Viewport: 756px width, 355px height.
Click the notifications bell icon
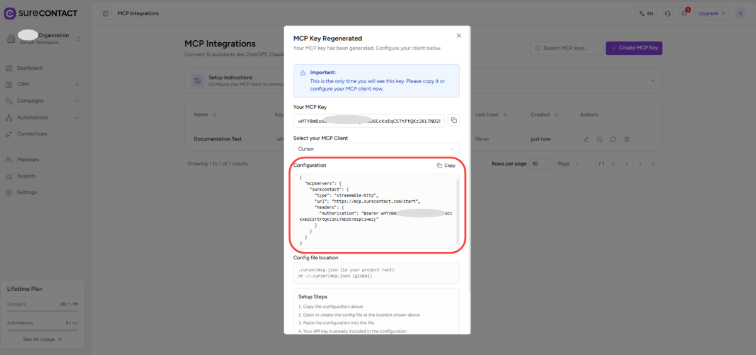point(684,13)
